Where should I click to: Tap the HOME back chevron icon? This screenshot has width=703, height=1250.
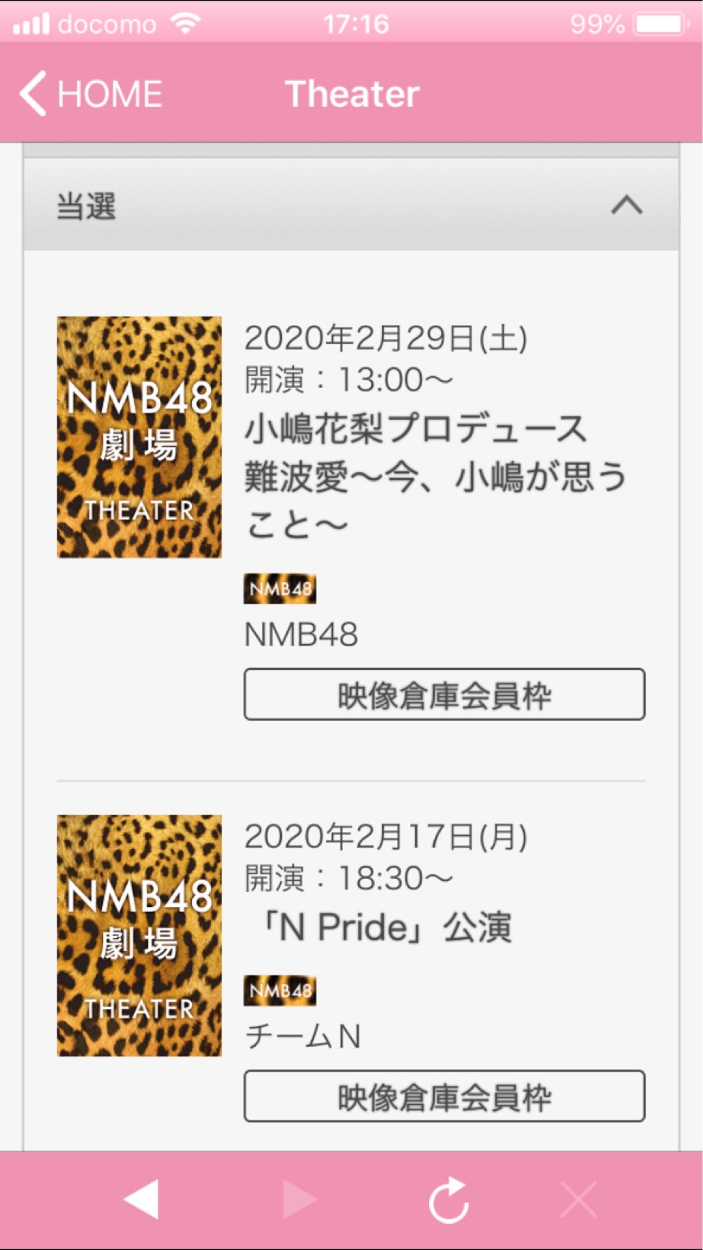coord(33,93)
